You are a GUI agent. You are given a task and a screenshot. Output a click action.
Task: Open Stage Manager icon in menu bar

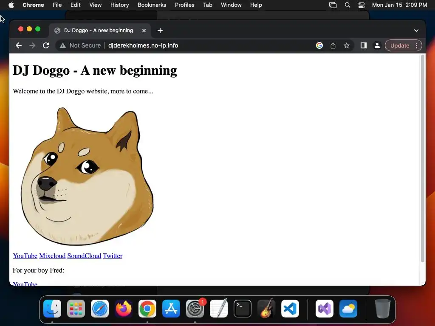point(333,5)
